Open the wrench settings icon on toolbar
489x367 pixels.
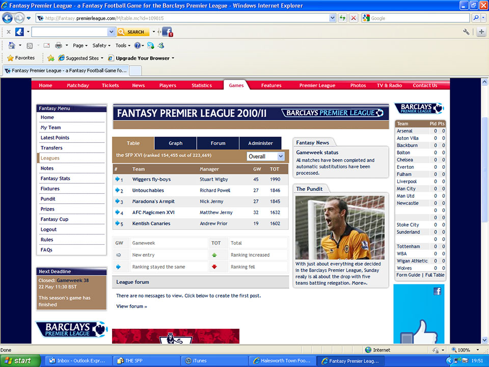pos(466,32)
